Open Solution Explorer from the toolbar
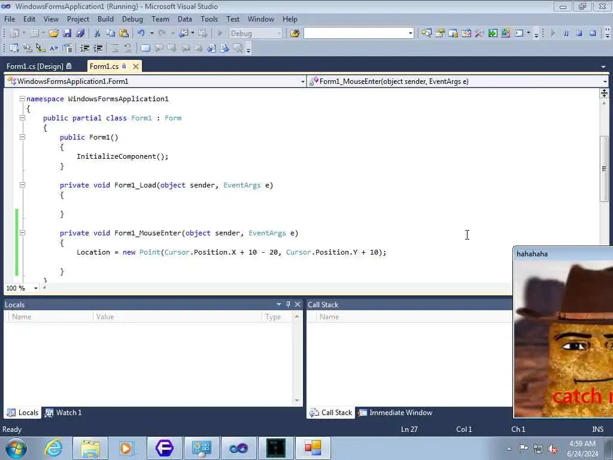Image resolution: width=613 pixels, height=460 pixels. [426, 34]
